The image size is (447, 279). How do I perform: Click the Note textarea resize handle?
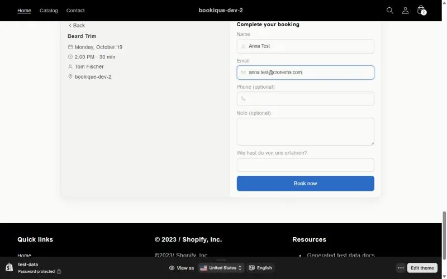[x=372, y=143]
